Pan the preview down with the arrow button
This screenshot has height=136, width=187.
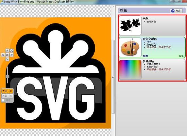pyautogui.click(x=7, y=59)
